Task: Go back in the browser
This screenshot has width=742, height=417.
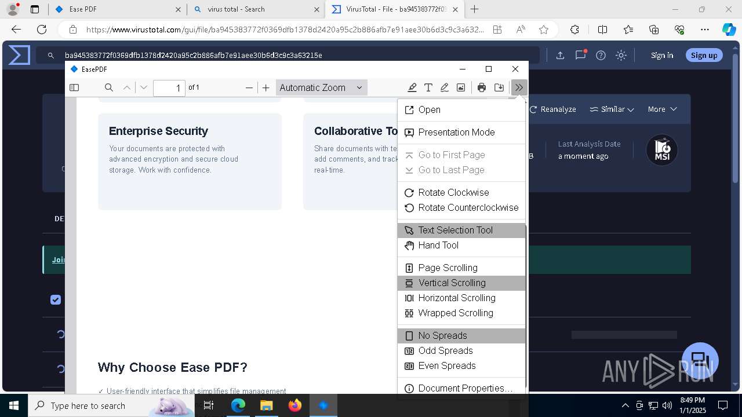Action: 16,30
